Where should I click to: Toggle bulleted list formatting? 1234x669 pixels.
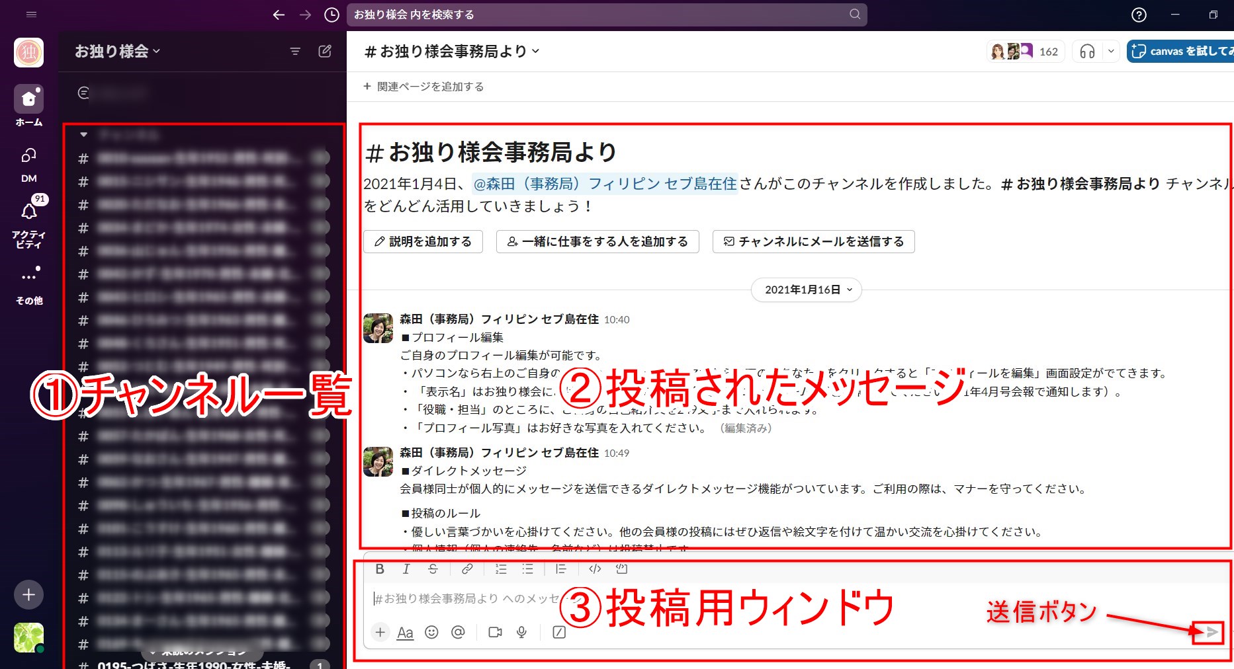point(527,569)
